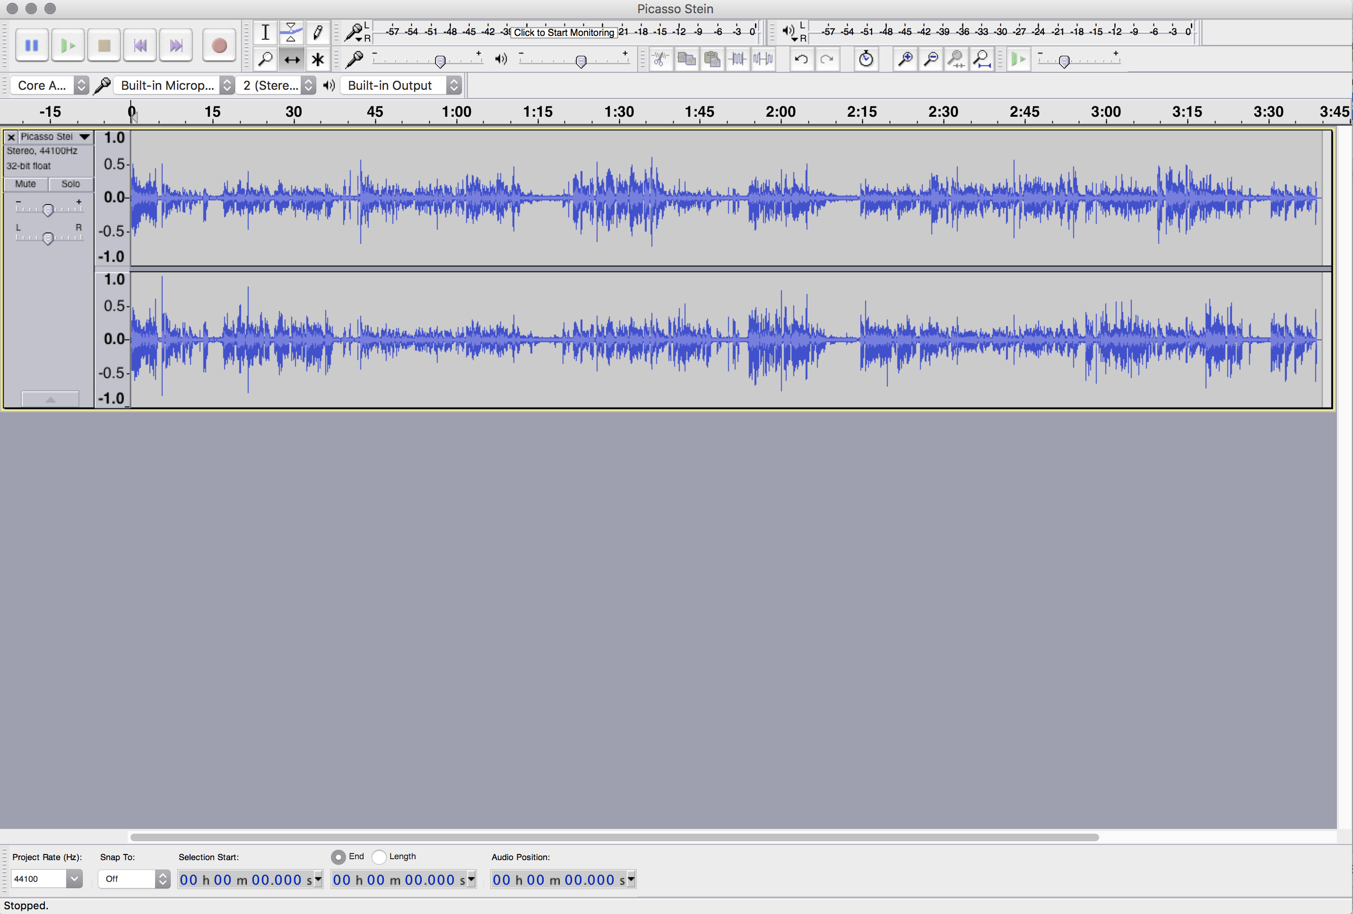Mute the Picasso Stein track

coord(26,184)
